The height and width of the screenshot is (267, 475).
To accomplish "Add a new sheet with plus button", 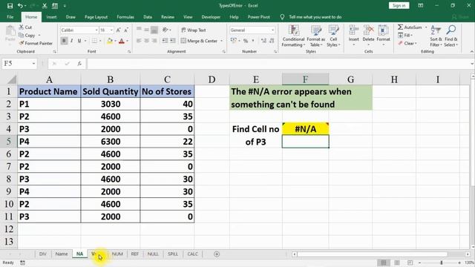I will 217,254.
